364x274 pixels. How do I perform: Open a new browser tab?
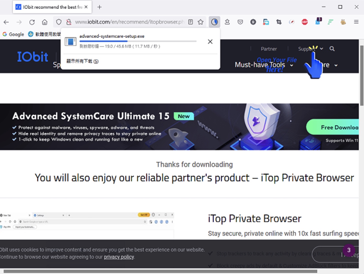click(x=100, y=7)
